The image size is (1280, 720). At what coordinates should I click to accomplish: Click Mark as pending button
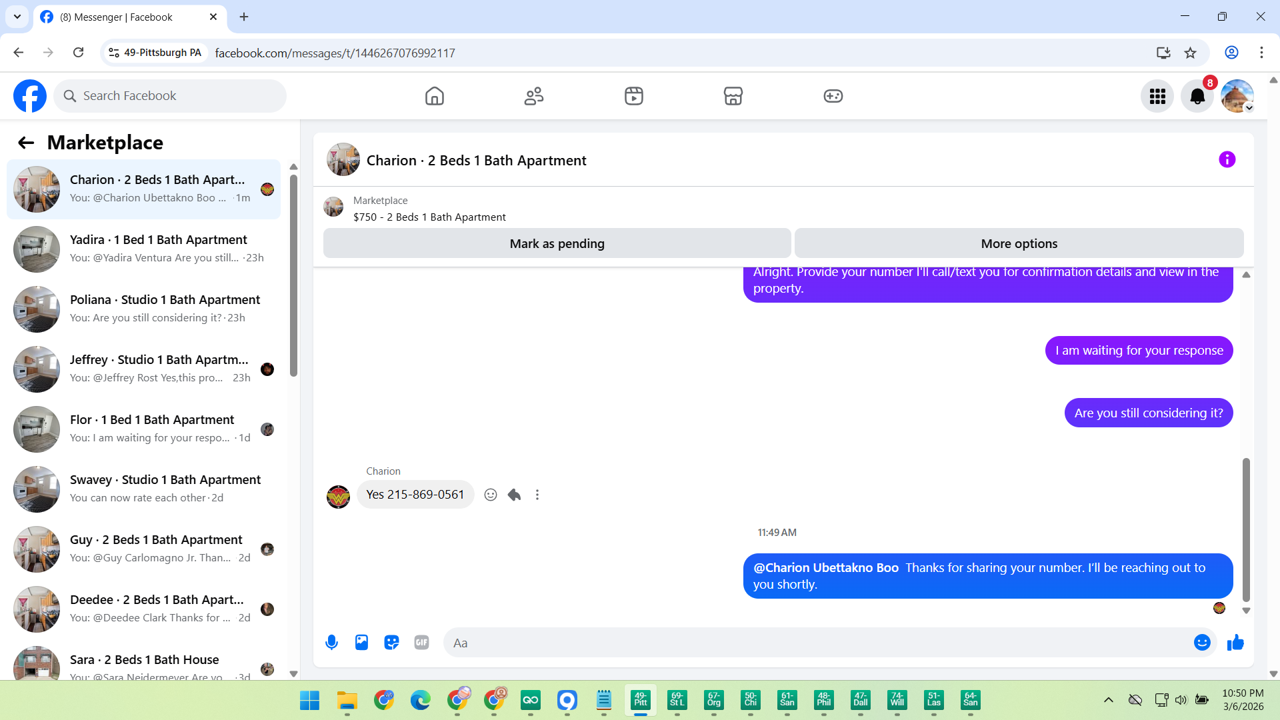coord(557,244)
